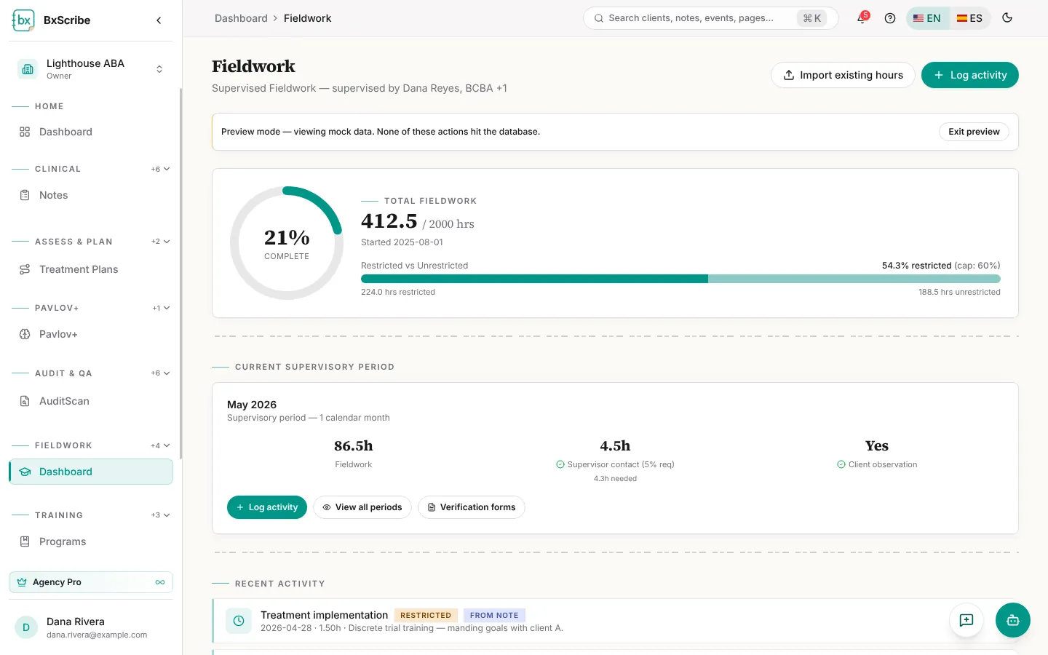Image resolution: width=1048 pixels, height=655 pixels.
Task: Click Import existing hours
Action: 843,75
